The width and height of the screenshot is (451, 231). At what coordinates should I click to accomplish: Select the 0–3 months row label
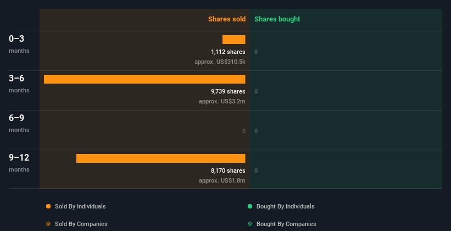[x=17, y=39]
